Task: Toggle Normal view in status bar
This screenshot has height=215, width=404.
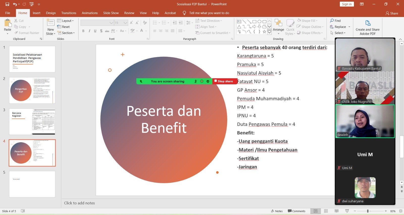Action: (x=315, y=211)
